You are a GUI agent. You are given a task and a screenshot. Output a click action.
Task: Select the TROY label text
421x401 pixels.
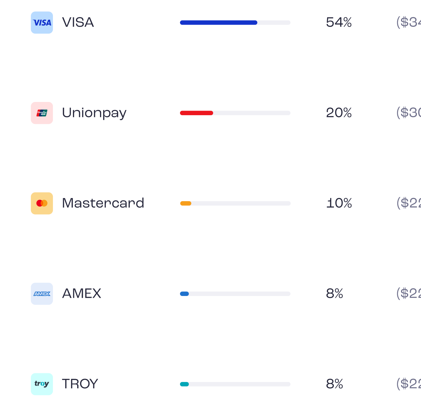click(80, 384)
